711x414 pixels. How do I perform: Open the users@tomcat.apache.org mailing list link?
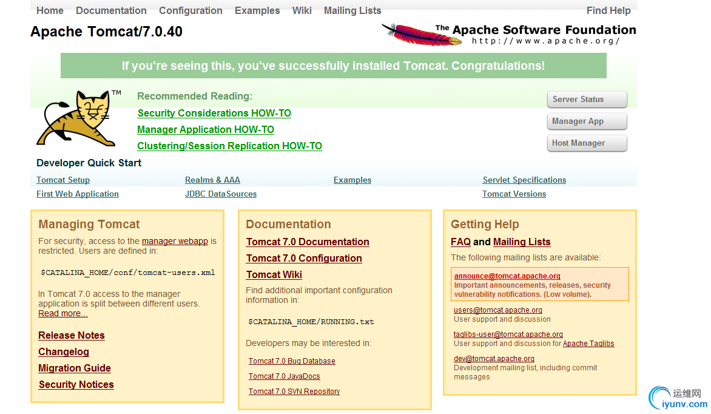498,310
